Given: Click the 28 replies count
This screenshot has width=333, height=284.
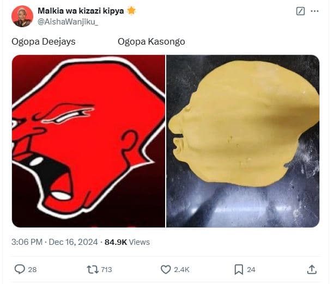Looking at the screenshot, I should tap(32, 270).
